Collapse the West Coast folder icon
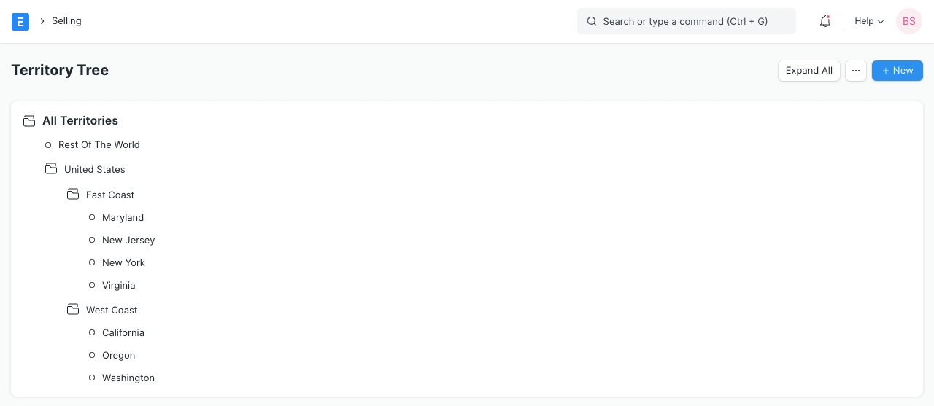Screen dimensions: 934x406 (x=73, y=310)
